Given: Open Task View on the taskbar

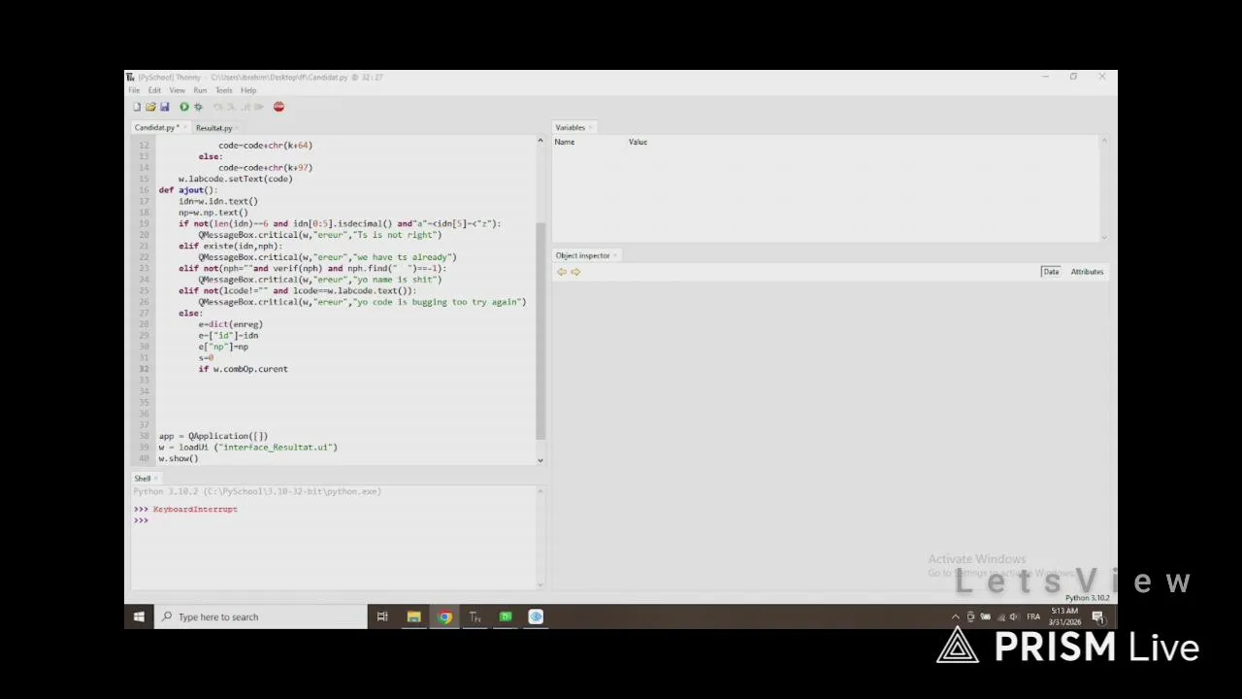Looking at the screenshot, I should 382,616.
